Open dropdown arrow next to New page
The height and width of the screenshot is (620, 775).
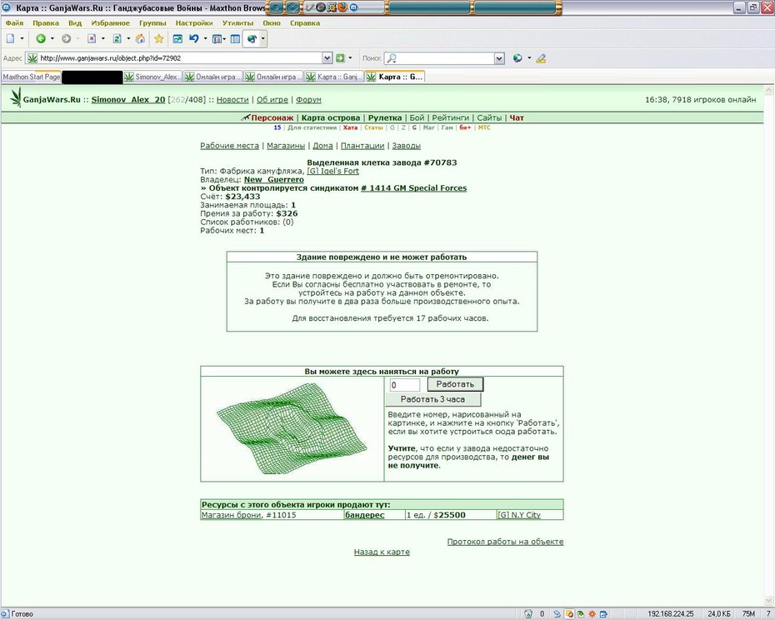[x=22, y=38]
